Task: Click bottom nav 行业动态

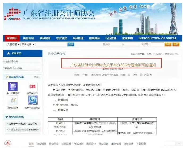Action: (54, 144)
